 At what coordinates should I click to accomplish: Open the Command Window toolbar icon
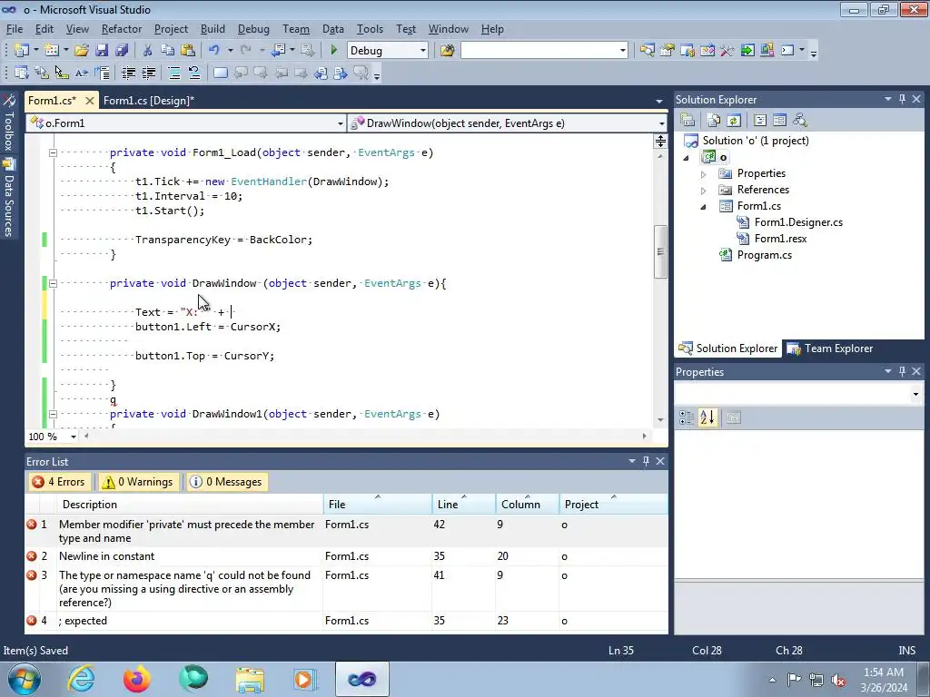coord(787,51)
